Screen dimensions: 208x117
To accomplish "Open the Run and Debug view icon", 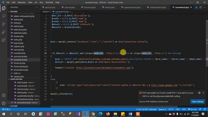I will pyautogui.click(x=4, y=32).
